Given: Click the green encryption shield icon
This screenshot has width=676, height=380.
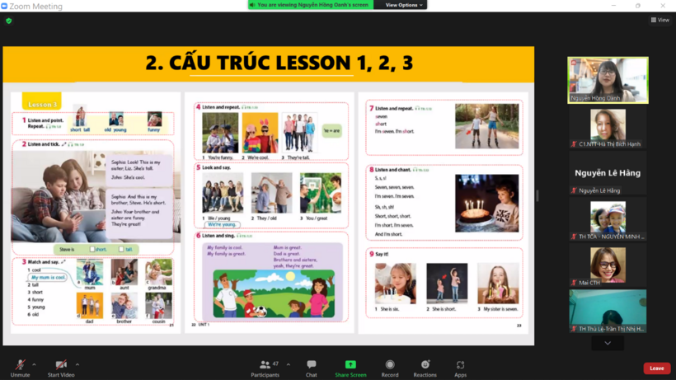Looking at the screenshot, I should pos(9,21).
